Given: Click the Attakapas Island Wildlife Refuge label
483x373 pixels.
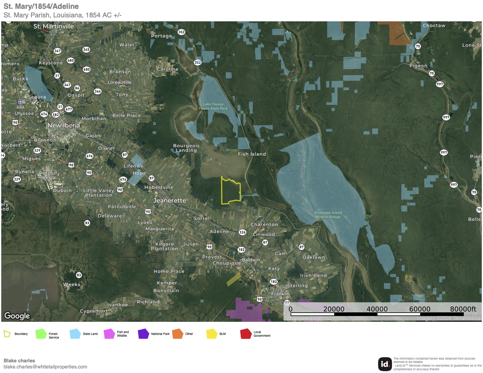Looking at the screenshot, I should tap(328, 215).
